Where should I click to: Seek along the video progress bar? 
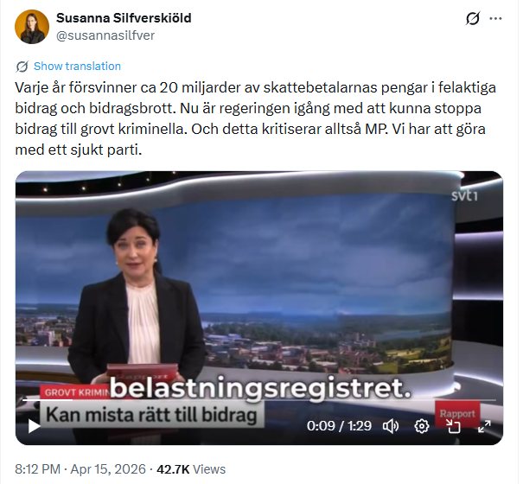(259, 399)
